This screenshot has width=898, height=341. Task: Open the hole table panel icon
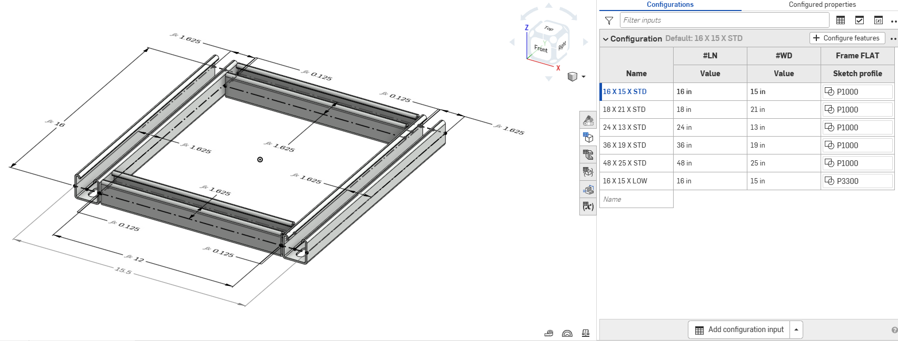click(x=588, y=189)
